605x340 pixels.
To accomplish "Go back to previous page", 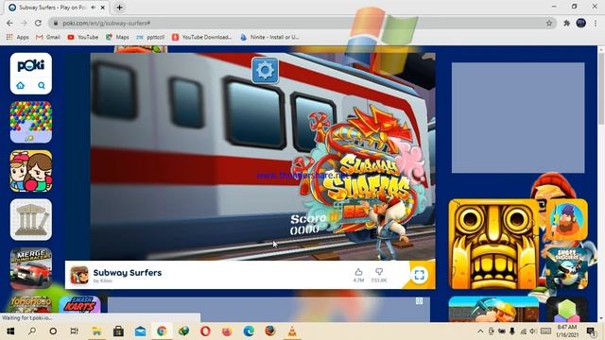I will (9, 23).
